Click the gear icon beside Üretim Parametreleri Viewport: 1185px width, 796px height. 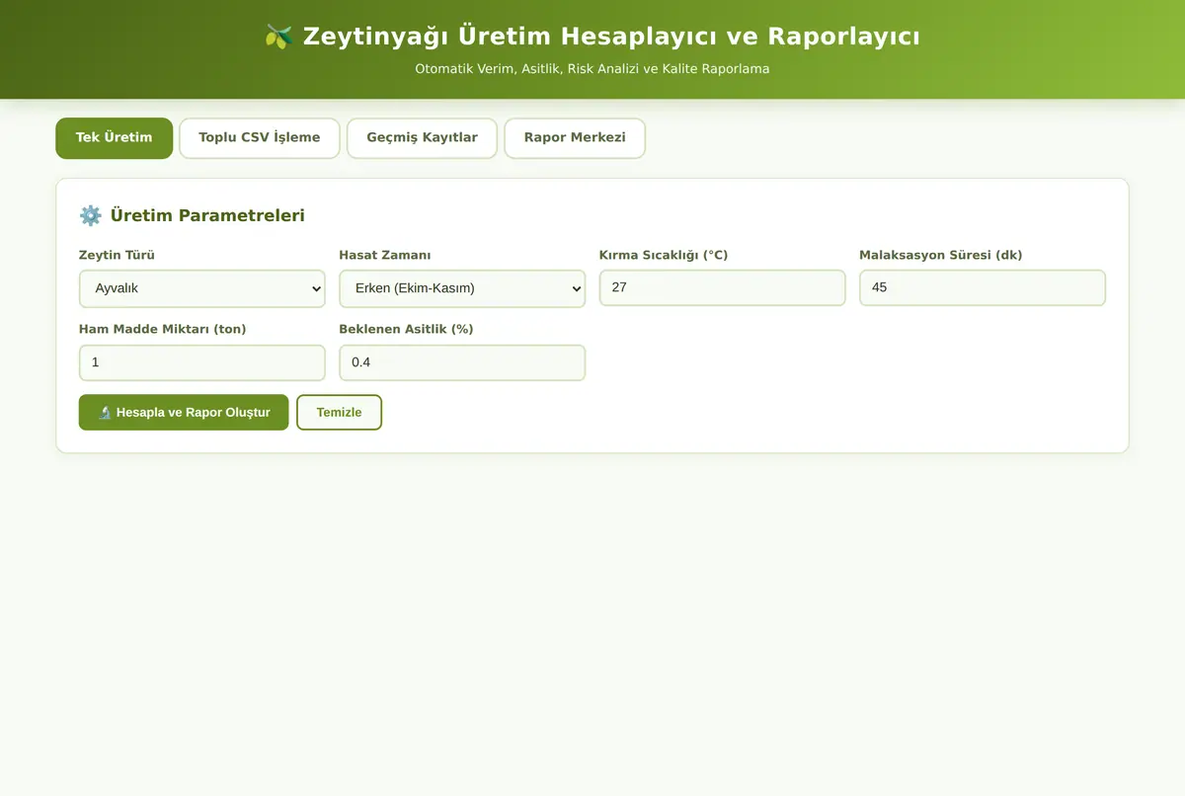(91, 215)
